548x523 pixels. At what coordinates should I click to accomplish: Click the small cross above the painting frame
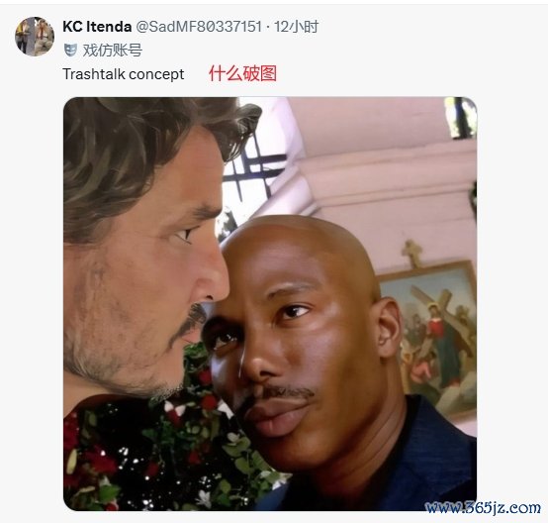[x=411, y=254]
